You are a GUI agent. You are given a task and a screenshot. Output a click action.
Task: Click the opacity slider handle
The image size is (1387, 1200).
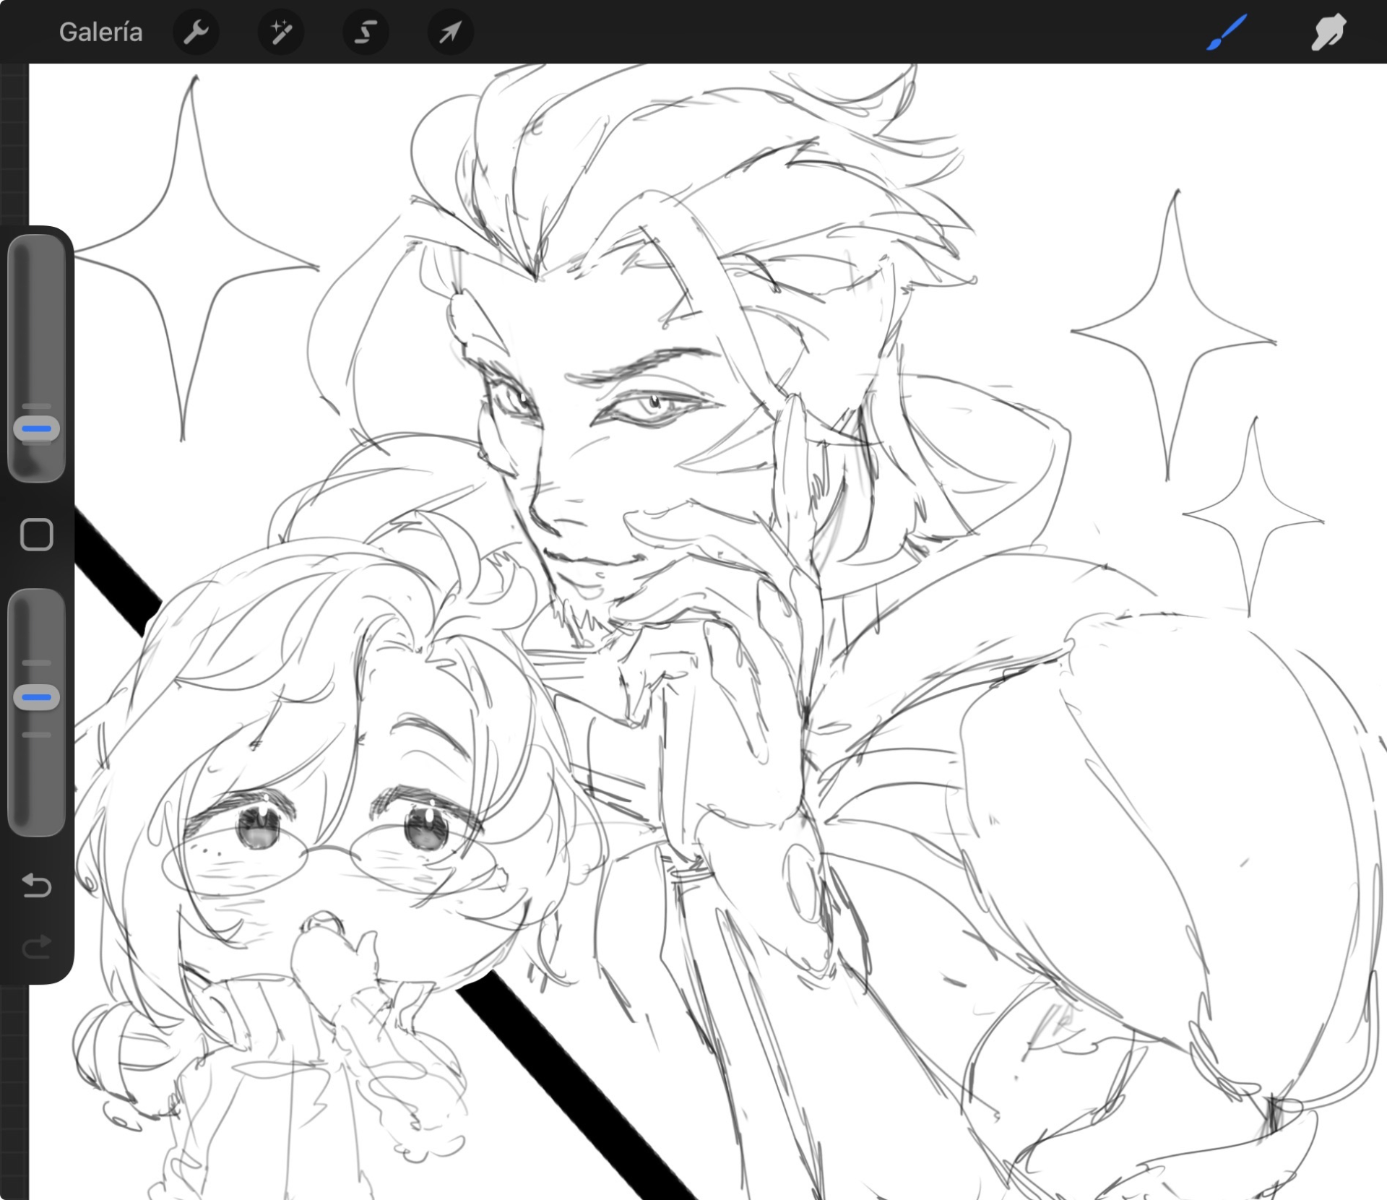coord(36,697)
